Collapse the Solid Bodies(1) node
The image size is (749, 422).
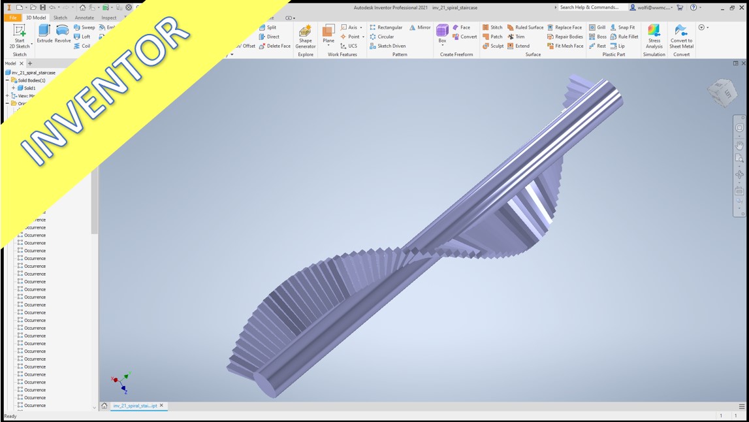[x=7, y=80]
